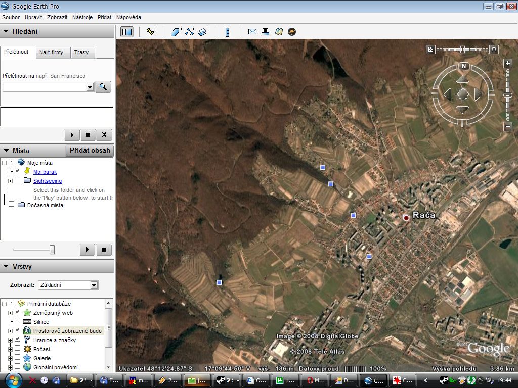Click the Google Earth taskbar button
518x388 pixels.
(373, 380)
